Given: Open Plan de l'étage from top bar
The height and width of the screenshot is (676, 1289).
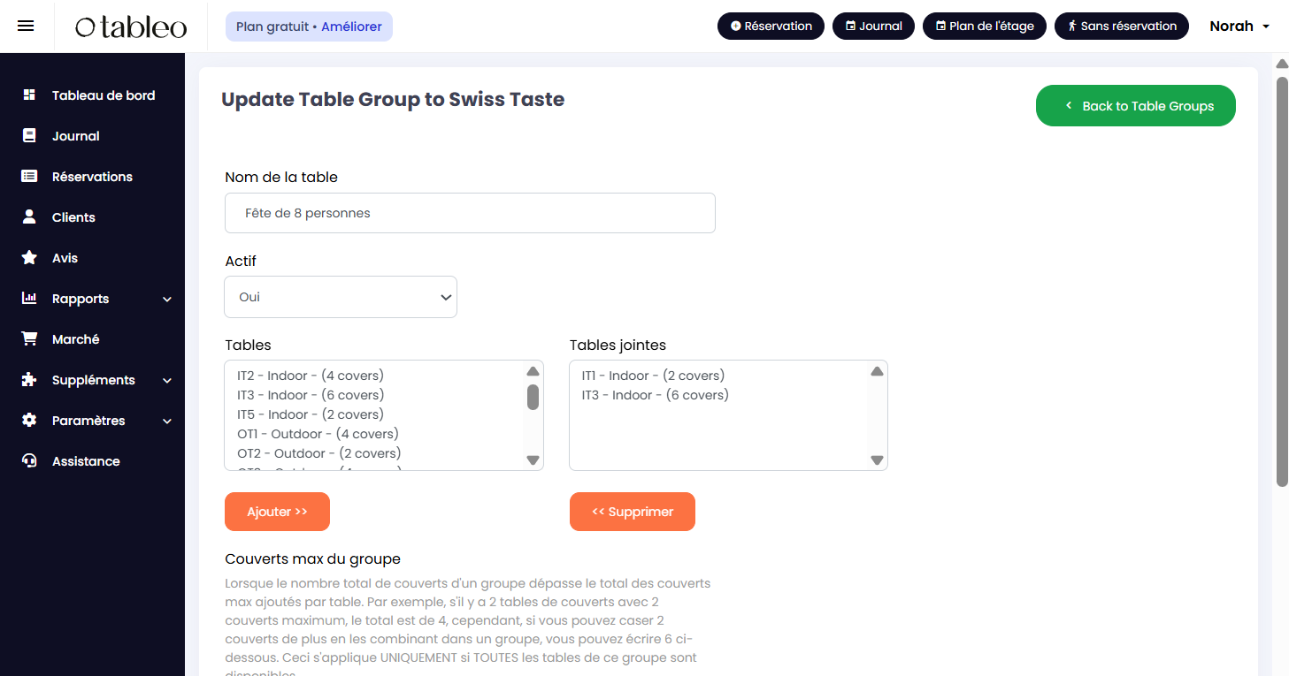Looking at the screenshot, I should pyautogui.click(x=984, y=27).
